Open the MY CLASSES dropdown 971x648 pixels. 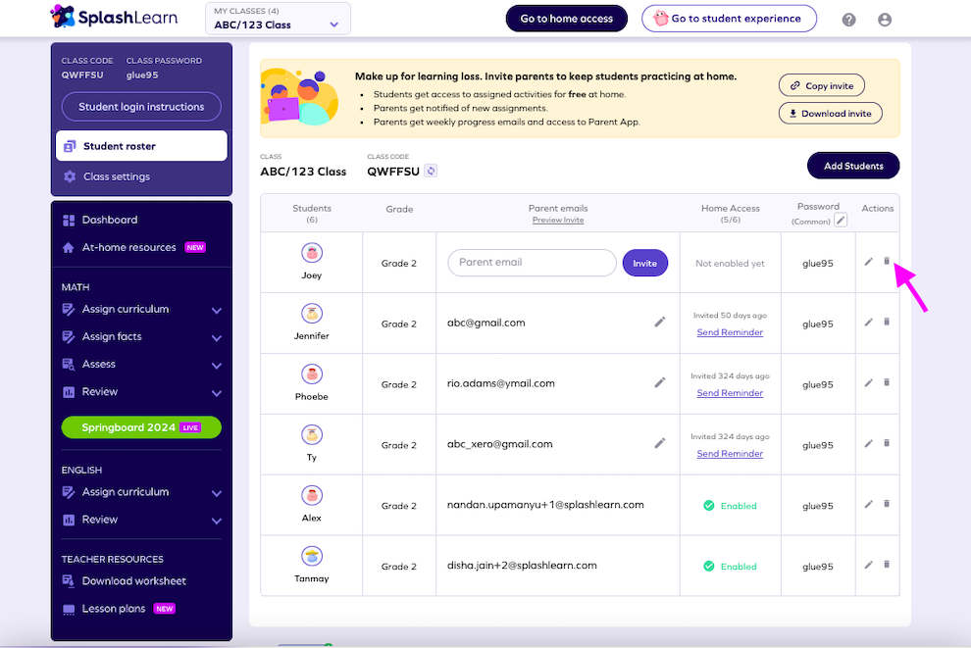(278, 18)
